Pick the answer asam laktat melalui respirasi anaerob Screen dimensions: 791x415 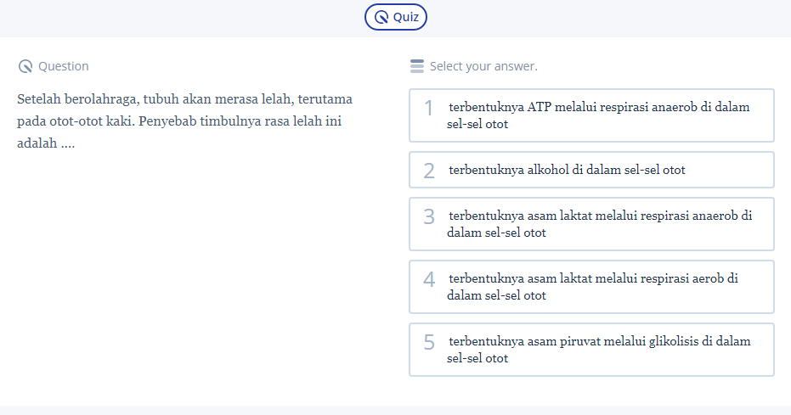(591, 224)
